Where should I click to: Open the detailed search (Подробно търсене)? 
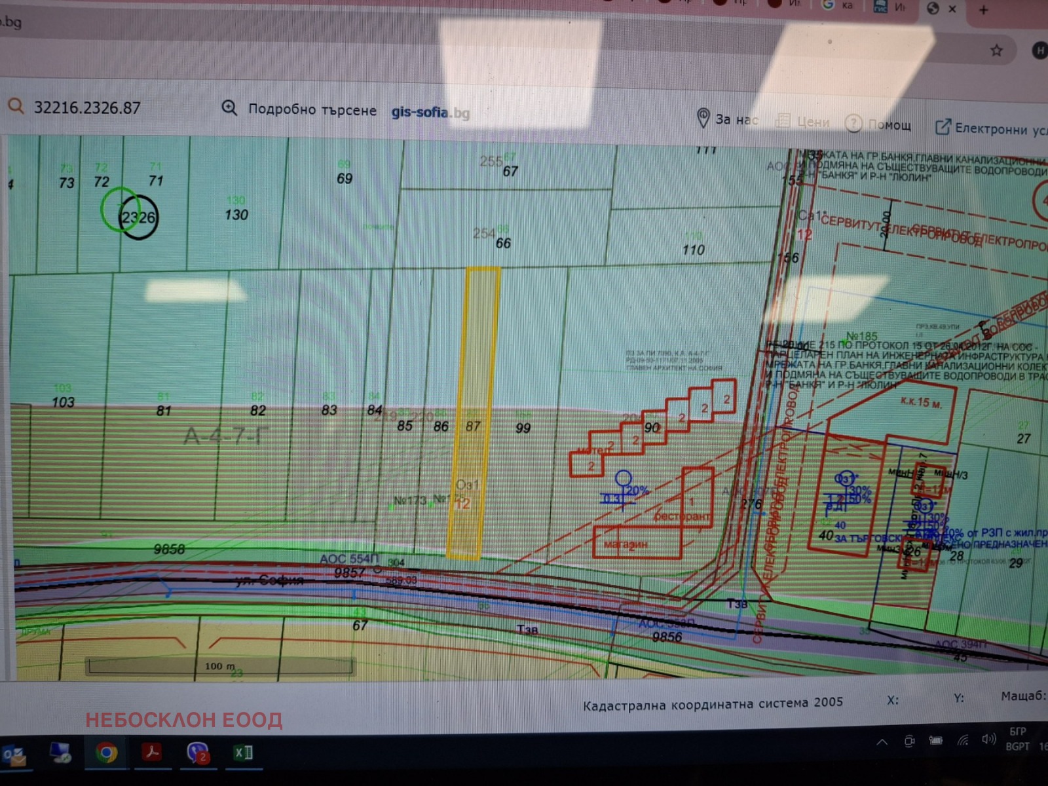[x=301, y=109]
